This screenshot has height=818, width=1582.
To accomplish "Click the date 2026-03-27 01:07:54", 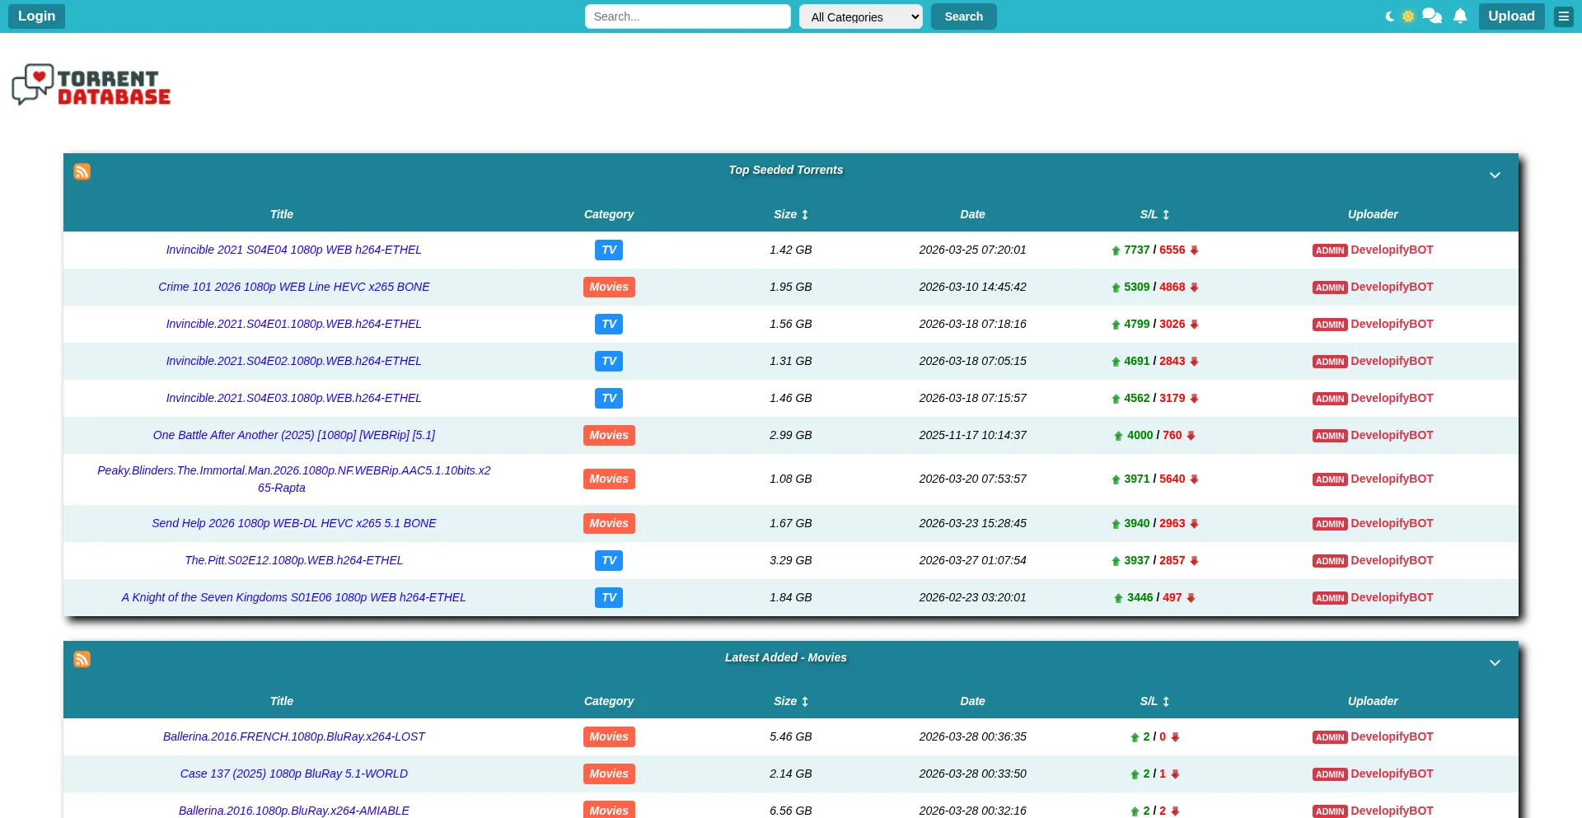I will click(x=972, y=560).
